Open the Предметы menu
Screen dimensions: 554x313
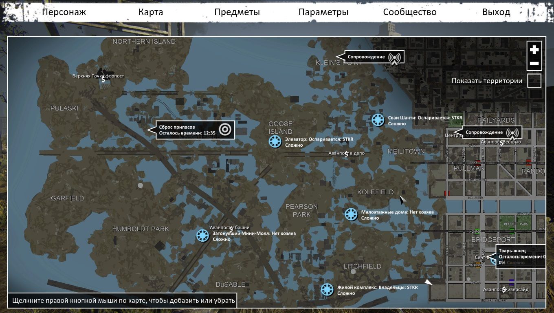[x=237, y=12]
